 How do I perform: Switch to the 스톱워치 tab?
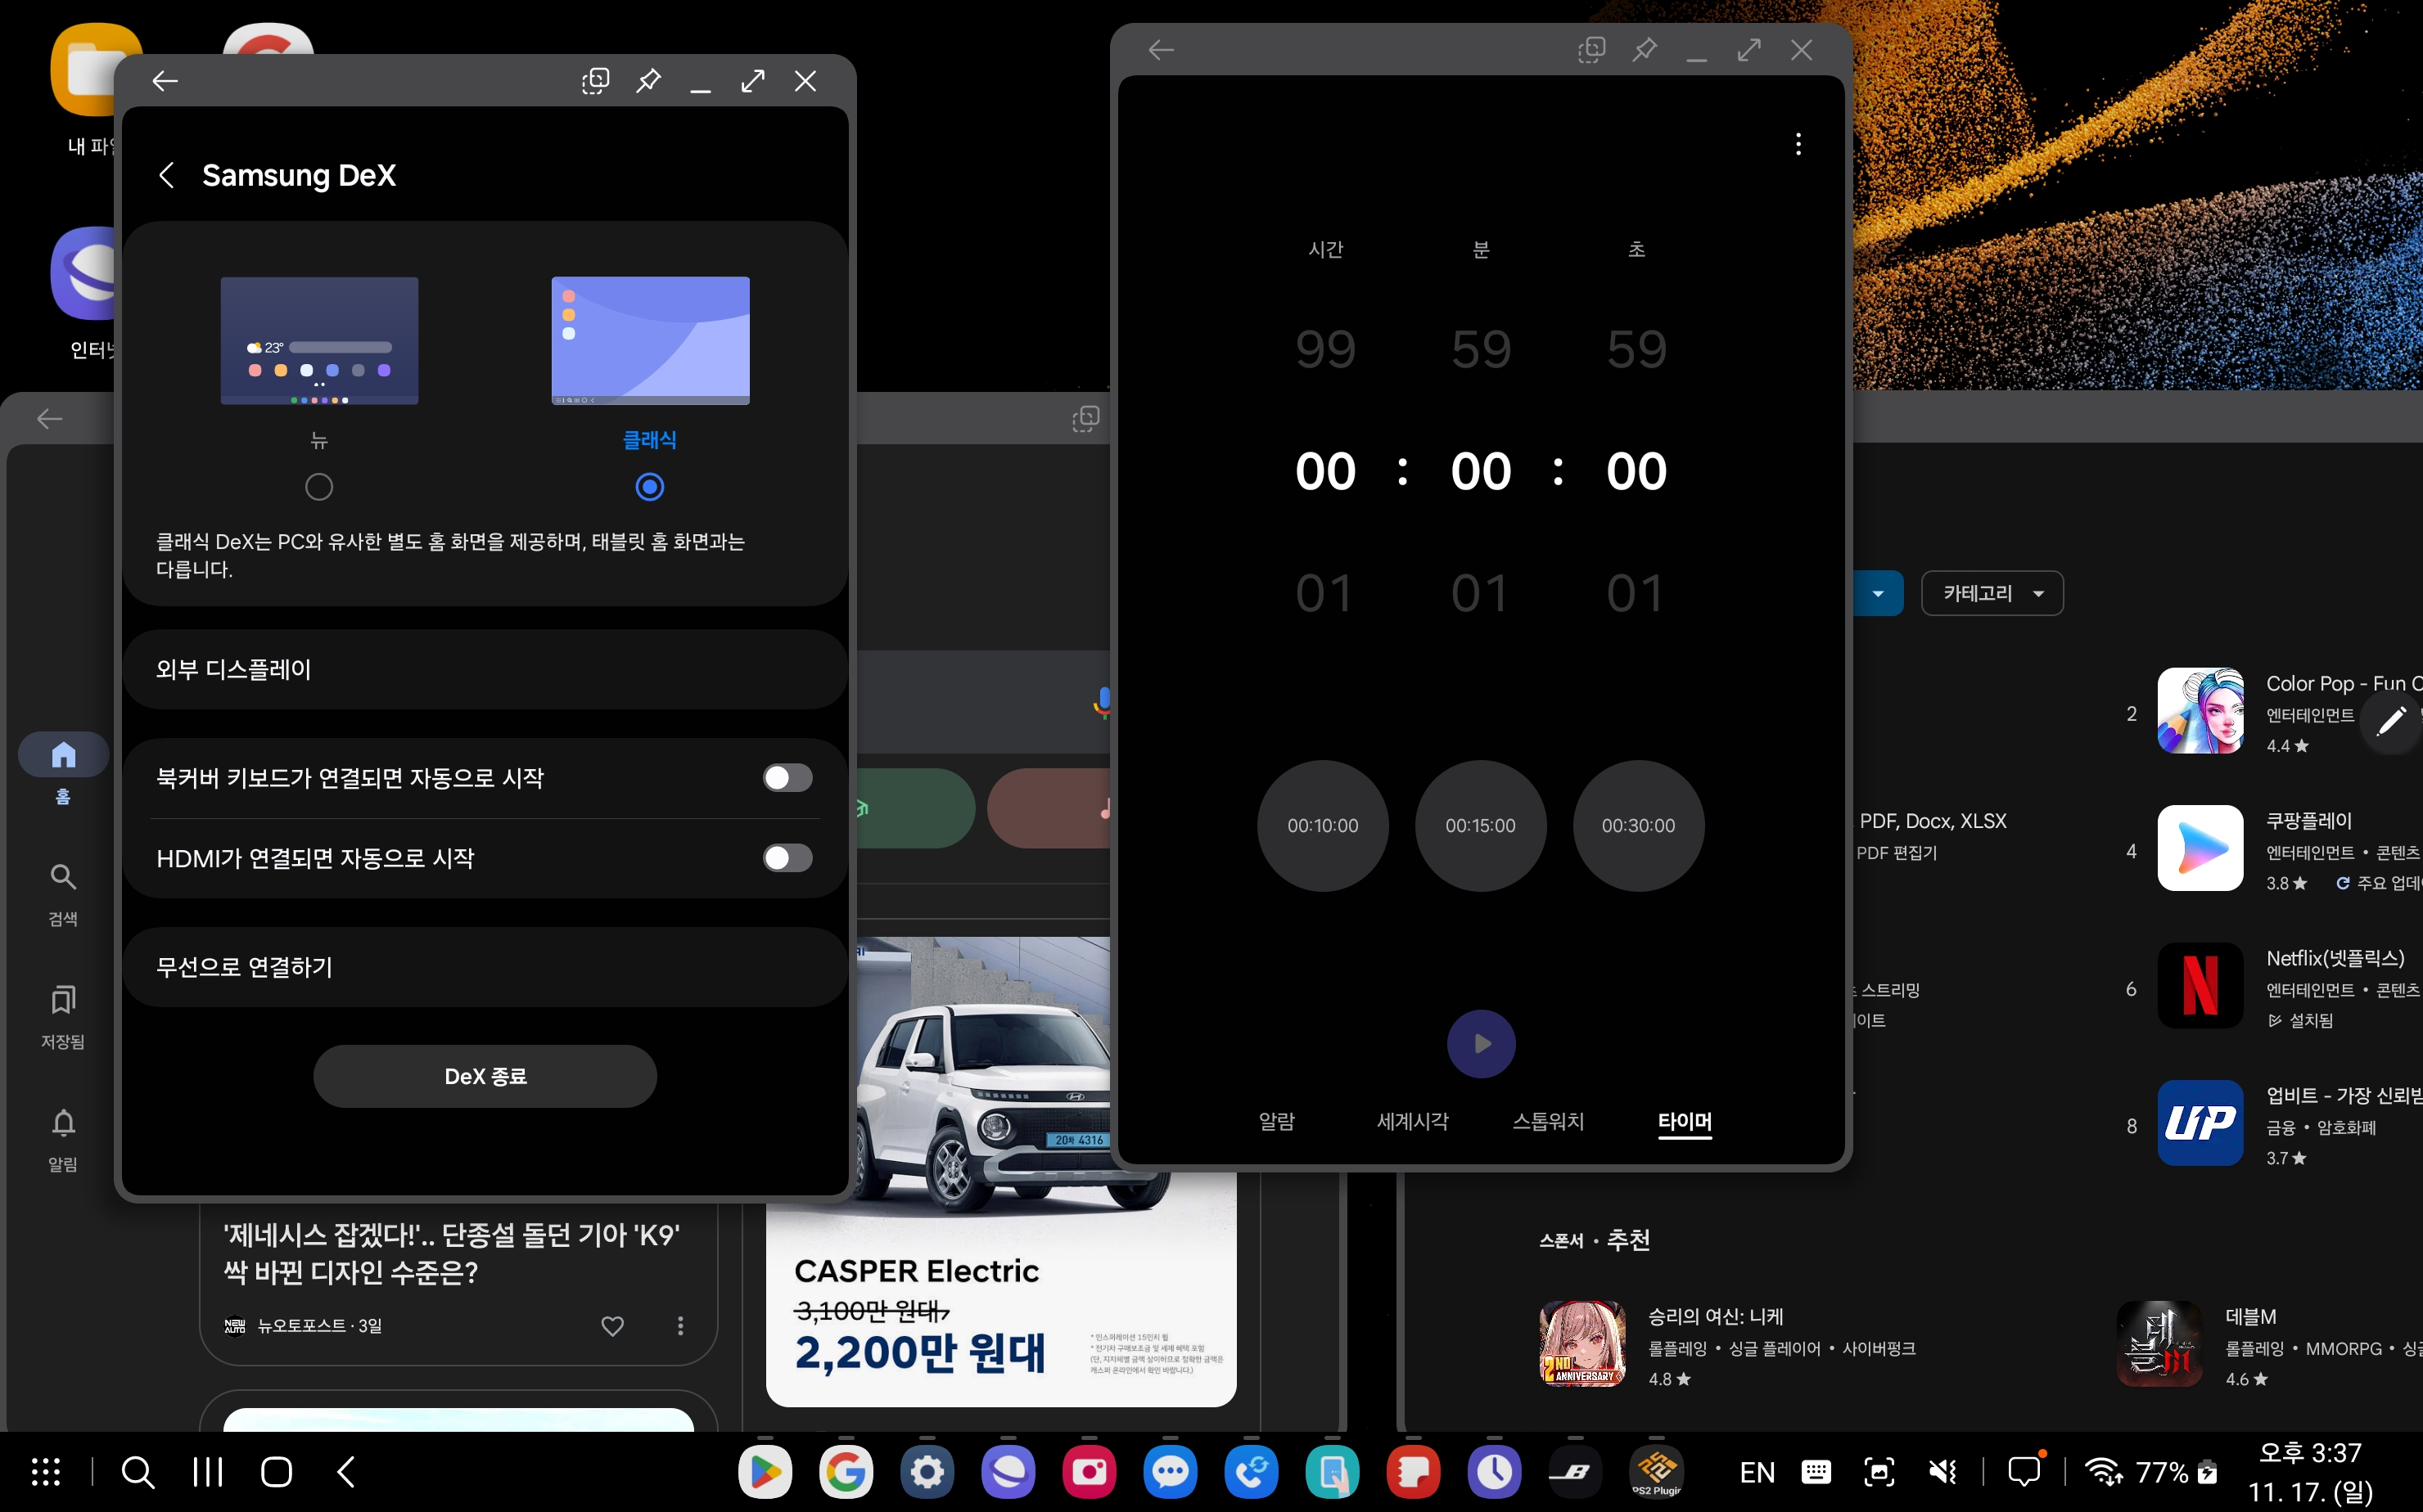pyautogui.click(x=1548, y=1121)
